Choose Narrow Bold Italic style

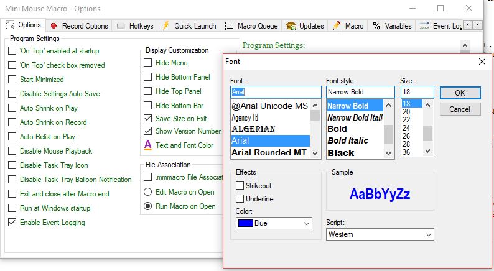355,117
